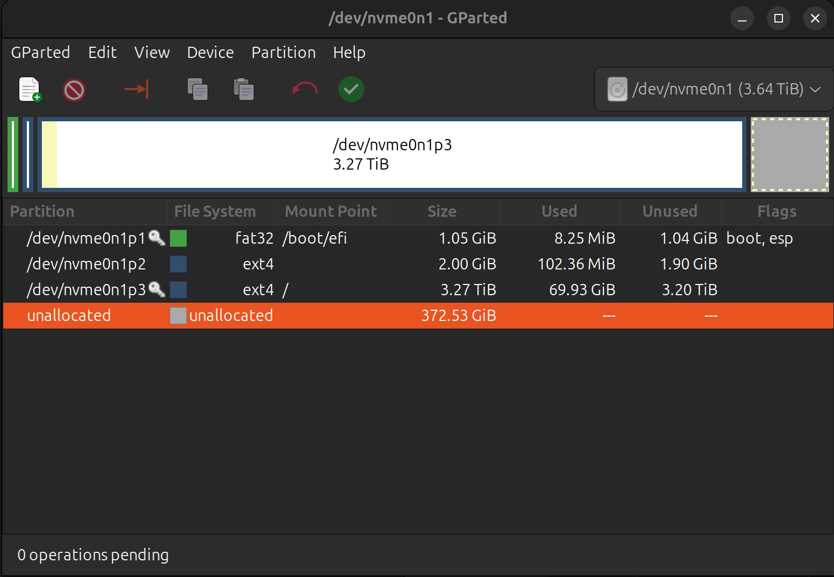The height and width of the screenshot is (577, 834).
Task: Click the gray unallocated color swatch
Action: [178, 316]
